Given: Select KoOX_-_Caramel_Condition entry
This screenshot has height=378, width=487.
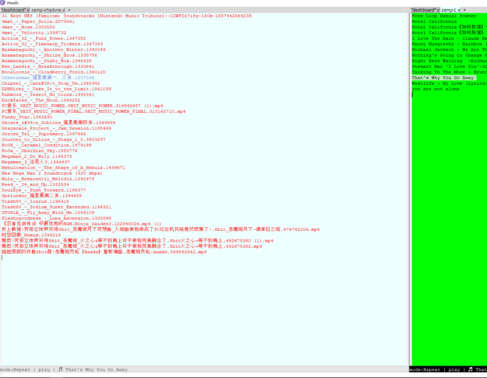Looking at the screenshot, I should [47, 145].
